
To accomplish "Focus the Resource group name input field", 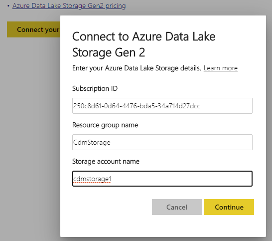I will click(x=162, y=142).
